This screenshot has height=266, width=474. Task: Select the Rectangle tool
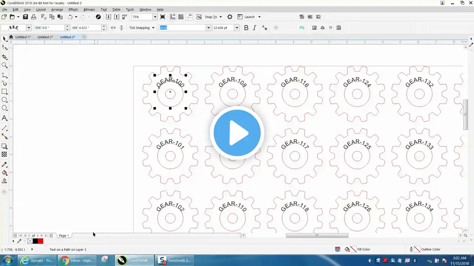4,92
